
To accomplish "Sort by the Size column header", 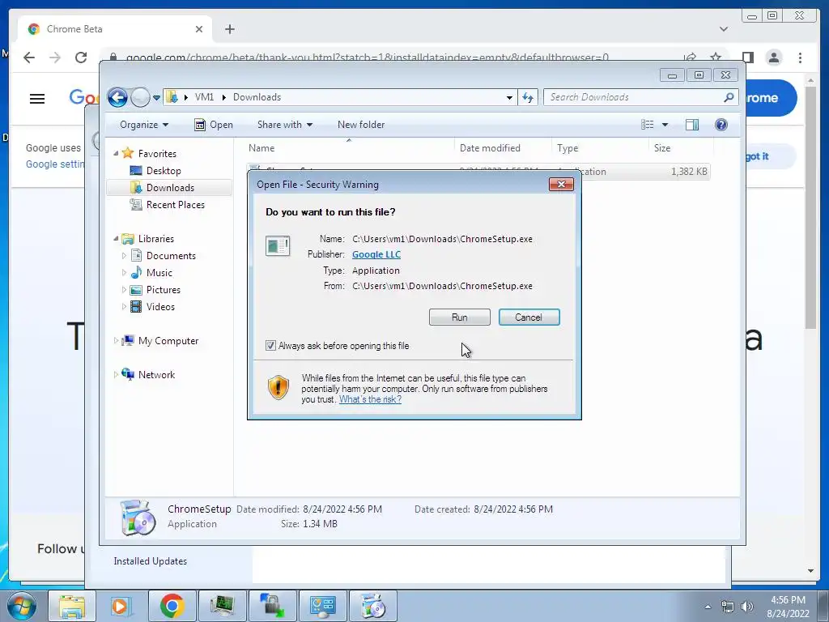I will click(x=681, y=148).
